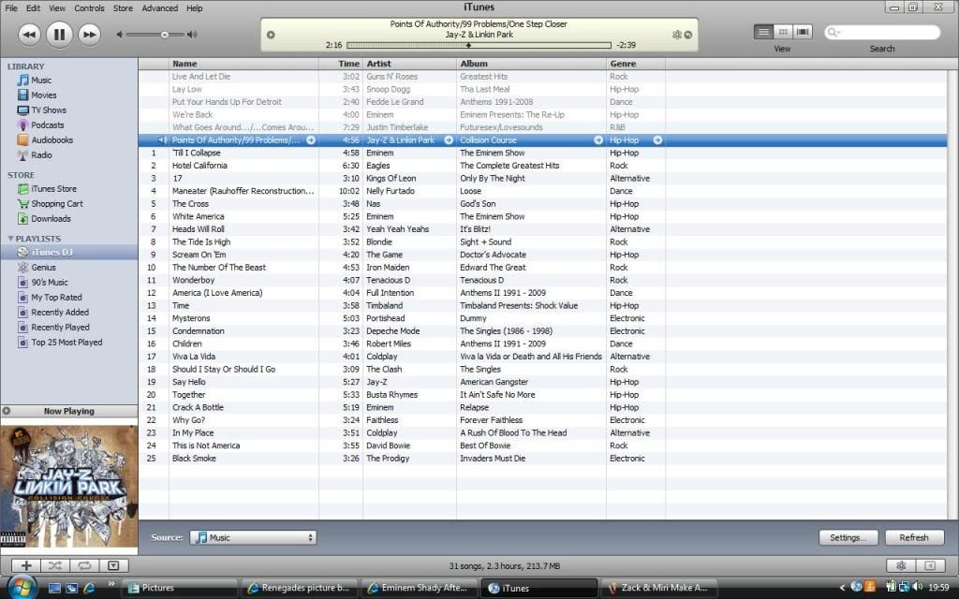The image size is (959, 599).
Task: Click the round button left of track display
Action: pos(271,35)
